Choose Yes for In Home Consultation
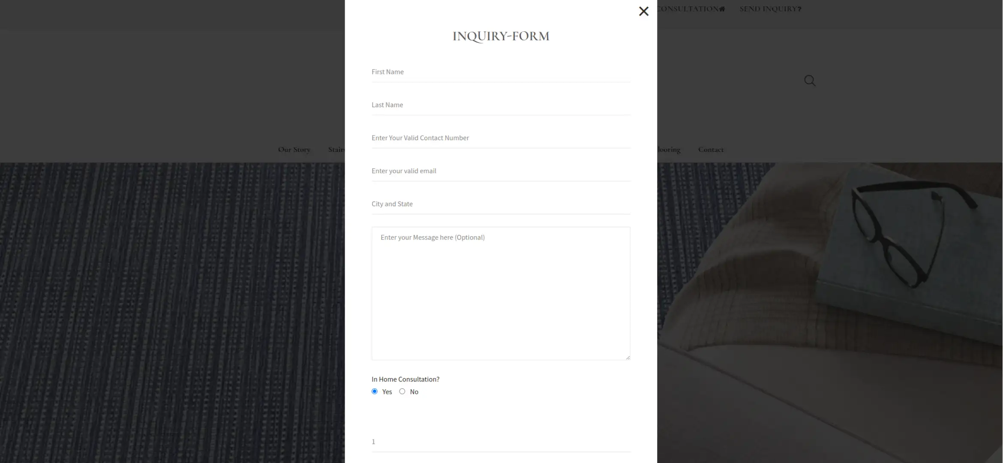 [375, 391]
